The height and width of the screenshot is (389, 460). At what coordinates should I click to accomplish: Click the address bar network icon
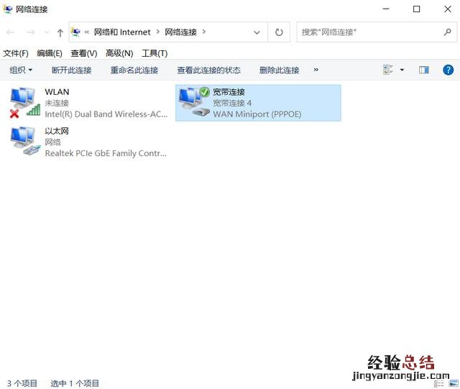pyautogui.click(x=75, y=32)
